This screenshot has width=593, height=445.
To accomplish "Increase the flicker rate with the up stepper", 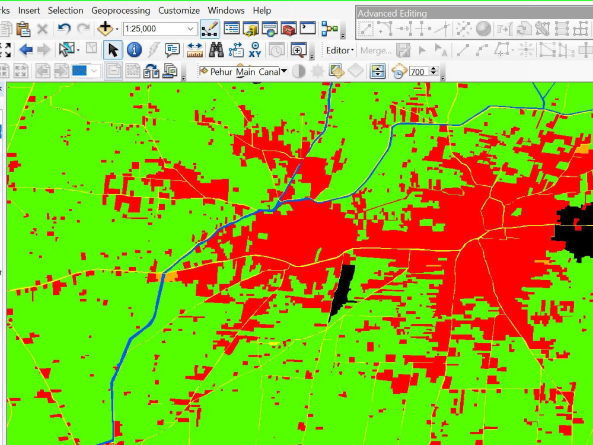I will (434, 69).
